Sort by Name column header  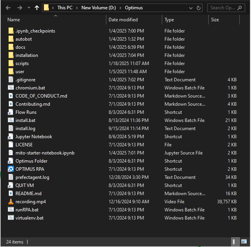(x=14, y=20)
